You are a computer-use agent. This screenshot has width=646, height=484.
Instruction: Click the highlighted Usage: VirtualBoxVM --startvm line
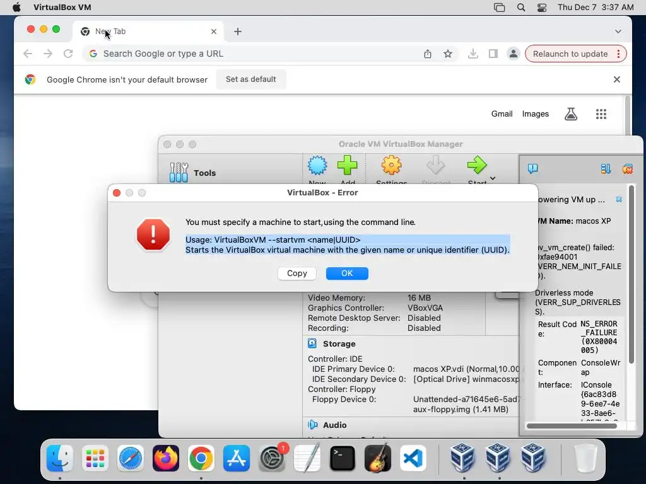tap(273, 239)
